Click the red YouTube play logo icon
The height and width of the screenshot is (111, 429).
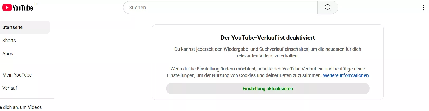click(7, 8)
